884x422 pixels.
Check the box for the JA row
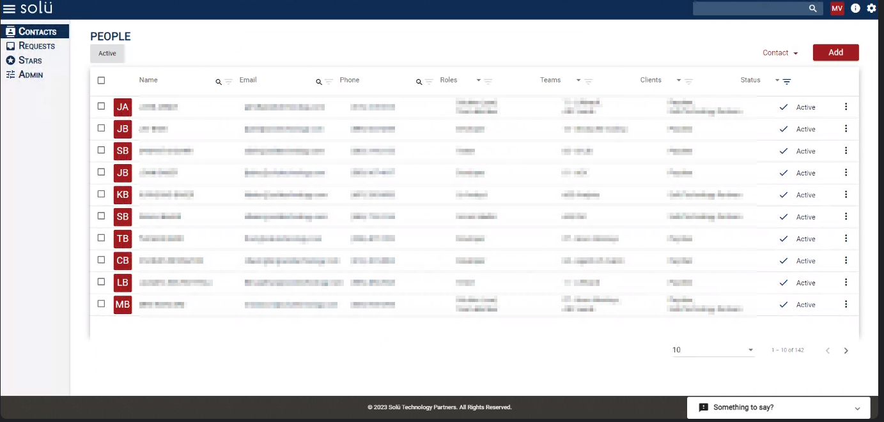[101, 106]
